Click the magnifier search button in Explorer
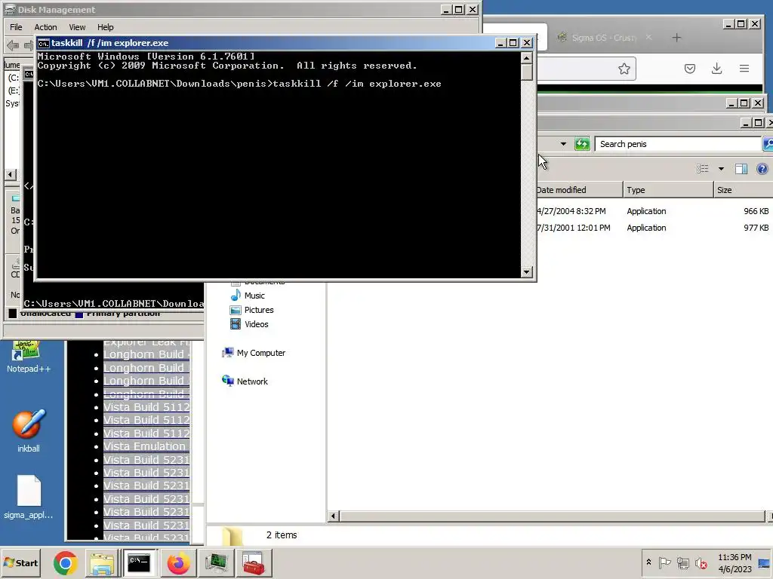773x579 pixels. tap(768, 144)
